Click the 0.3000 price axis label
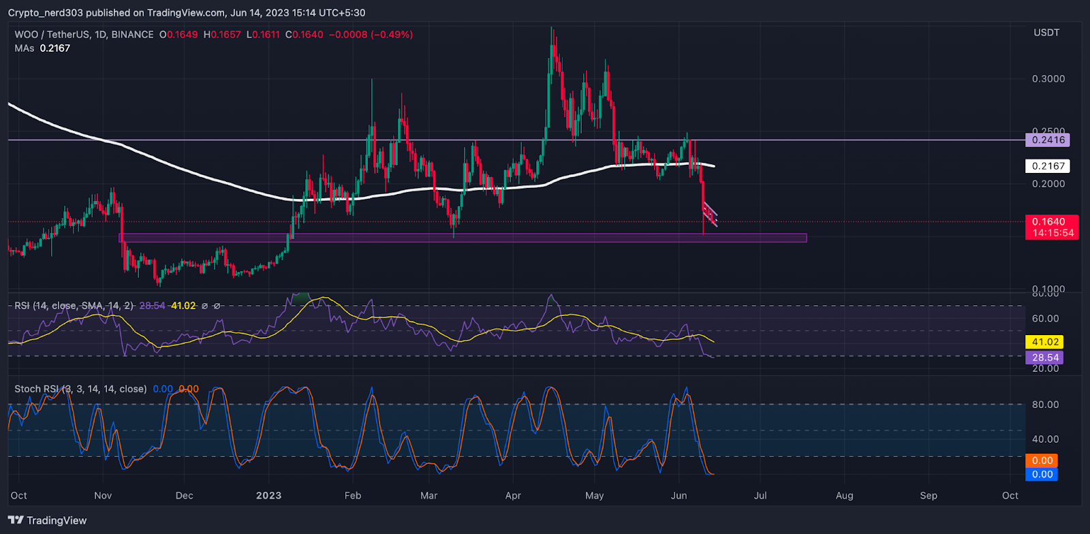The image size is (1090, 534). [x=1048, y=79]
